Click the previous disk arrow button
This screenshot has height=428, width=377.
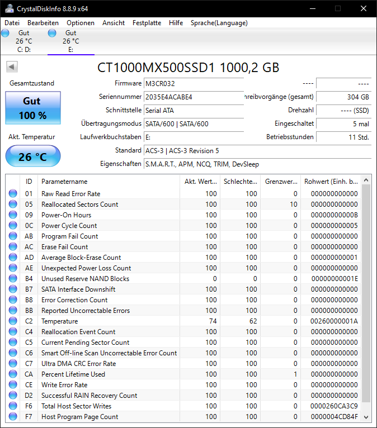12,66
